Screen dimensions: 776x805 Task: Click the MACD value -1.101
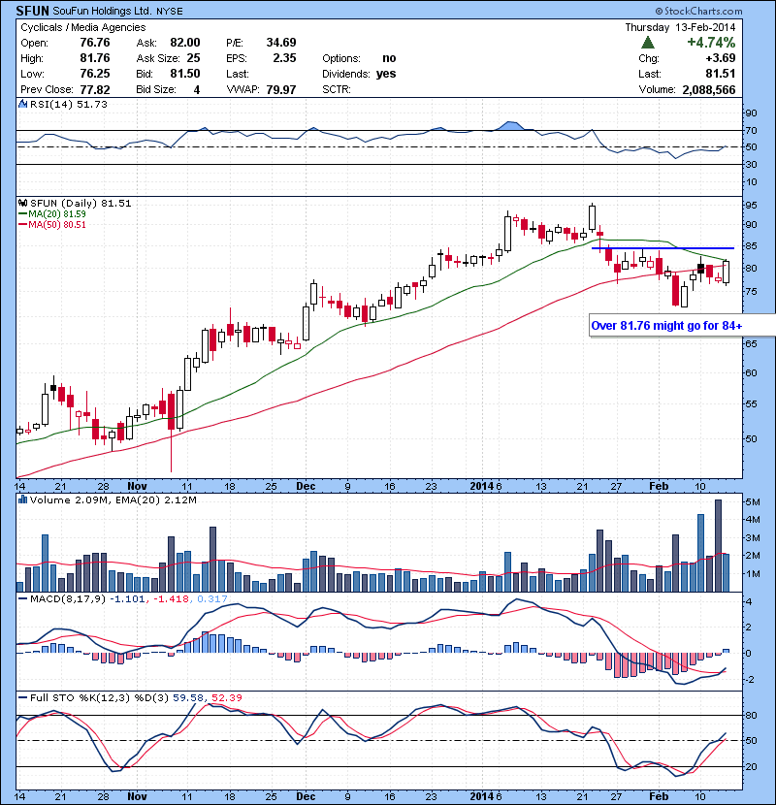pyautogui.click(x=127, y=598)
